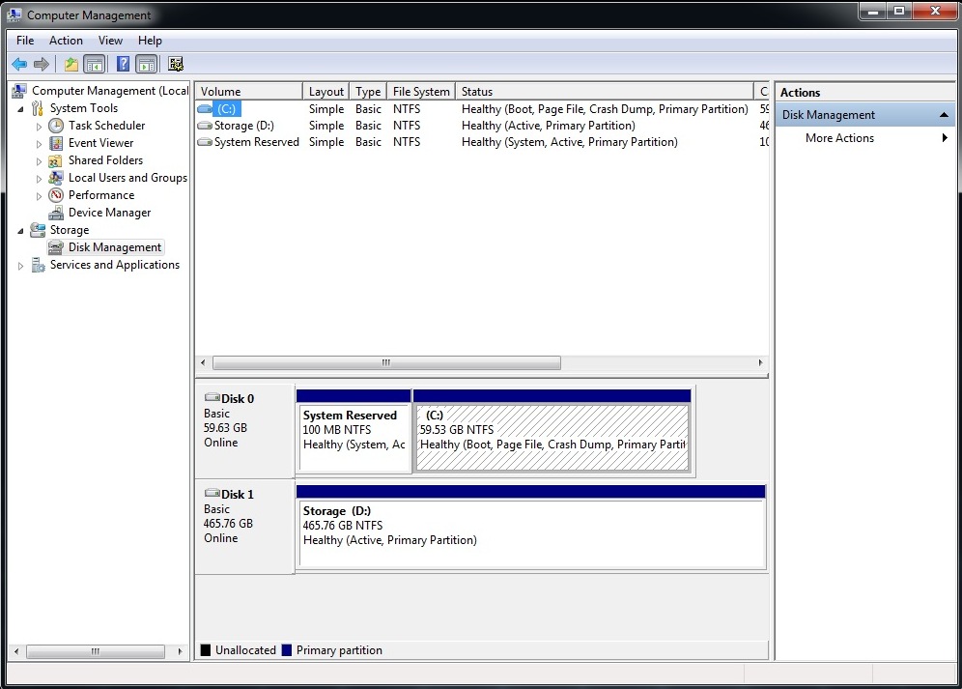Select the Event Viewer icon in the tree
The width and height of the screenshot is (962, 689).
tap(56, 143)
